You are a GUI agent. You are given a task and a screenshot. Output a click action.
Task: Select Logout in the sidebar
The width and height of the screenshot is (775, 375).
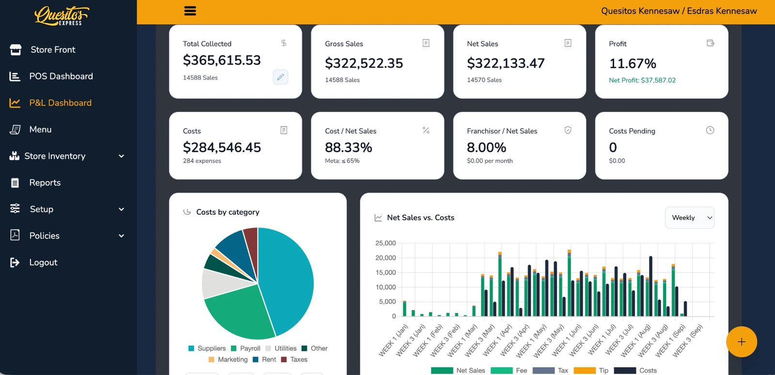(43, 262)
